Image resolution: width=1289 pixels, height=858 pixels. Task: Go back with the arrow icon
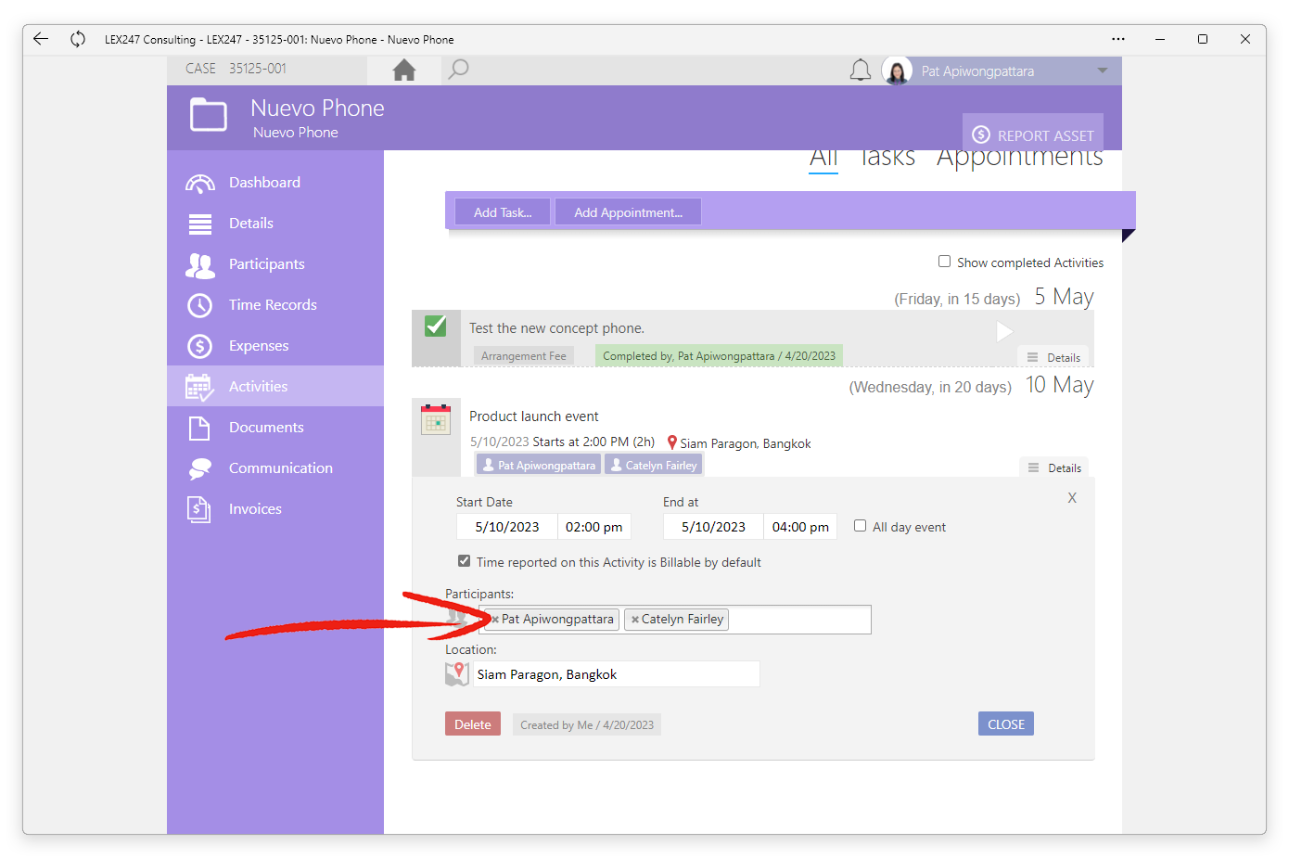tap(41, 39)
